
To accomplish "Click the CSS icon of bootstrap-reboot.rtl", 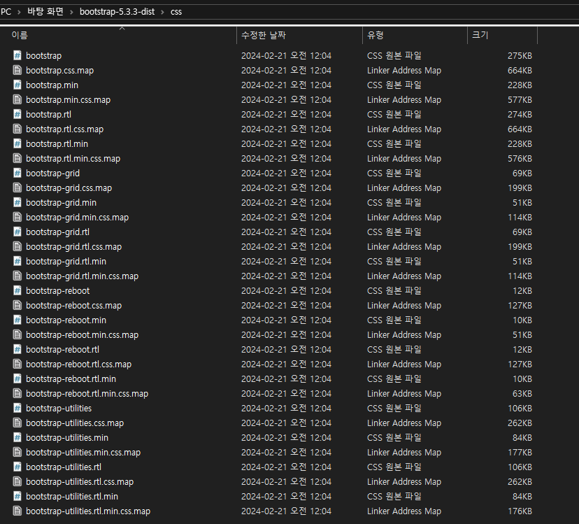I will point(17,349).
